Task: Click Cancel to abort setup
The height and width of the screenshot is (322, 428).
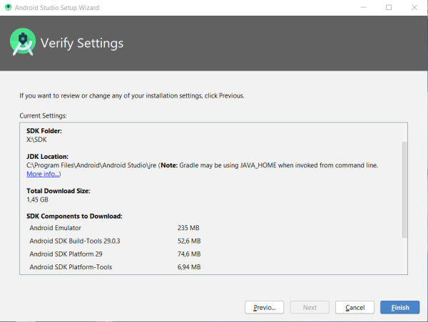Action: [355, 307]
